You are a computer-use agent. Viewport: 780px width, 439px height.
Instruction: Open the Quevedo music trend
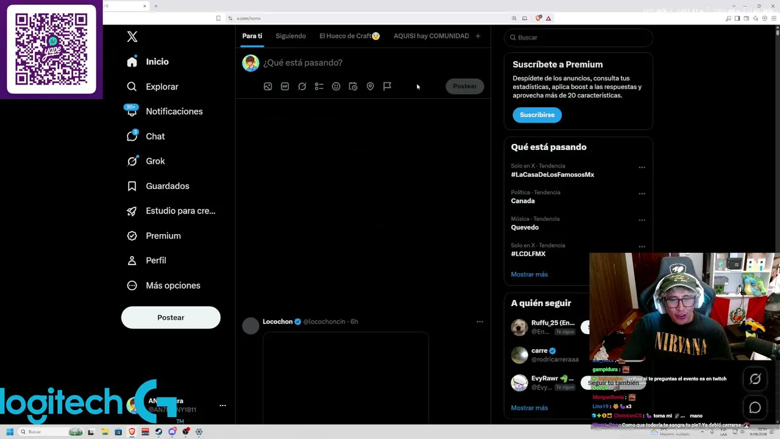point(525,227)
